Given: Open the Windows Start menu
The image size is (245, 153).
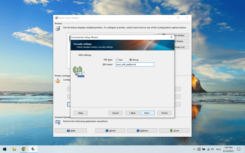Looking at the screenshot, I should [x=5, y=149].
